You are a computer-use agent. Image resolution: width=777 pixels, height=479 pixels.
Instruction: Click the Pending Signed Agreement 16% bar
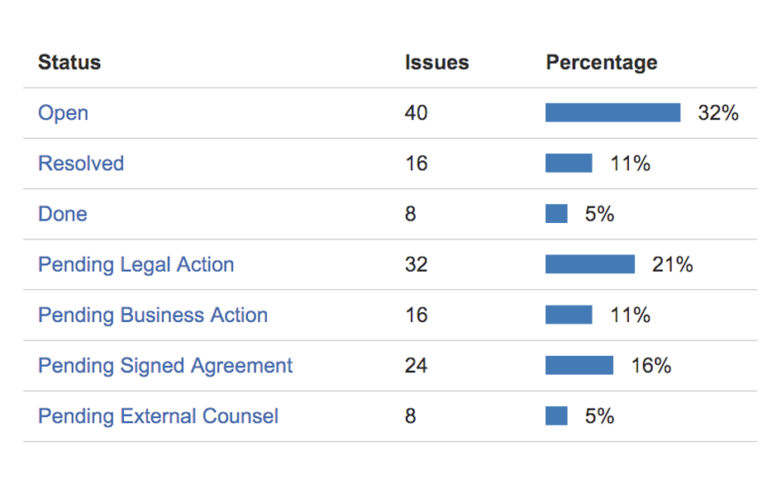pyautogui.click(x=579, y=365)
